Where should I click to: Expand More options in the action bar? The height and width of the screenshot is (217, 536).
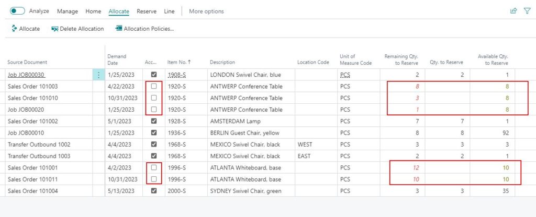coord(206,11)
